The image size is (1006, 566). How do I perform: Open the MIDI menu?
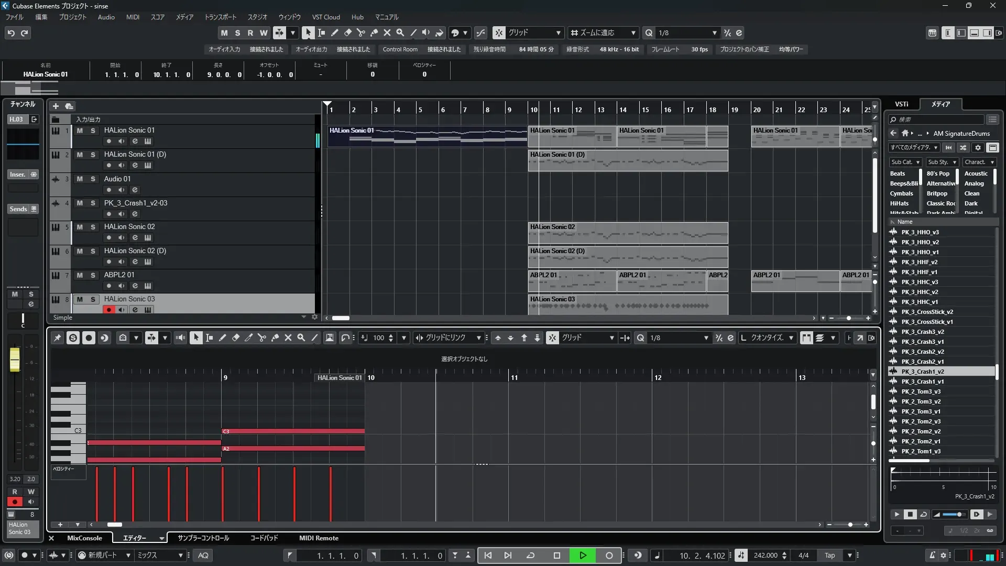[x=133, y=17]
